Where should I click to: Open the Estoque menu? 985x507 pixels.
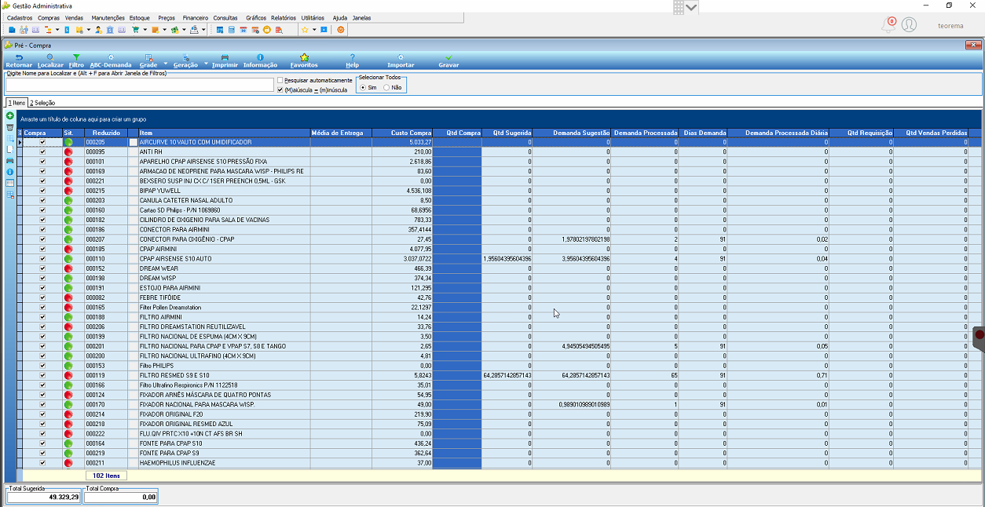(140, 17)
